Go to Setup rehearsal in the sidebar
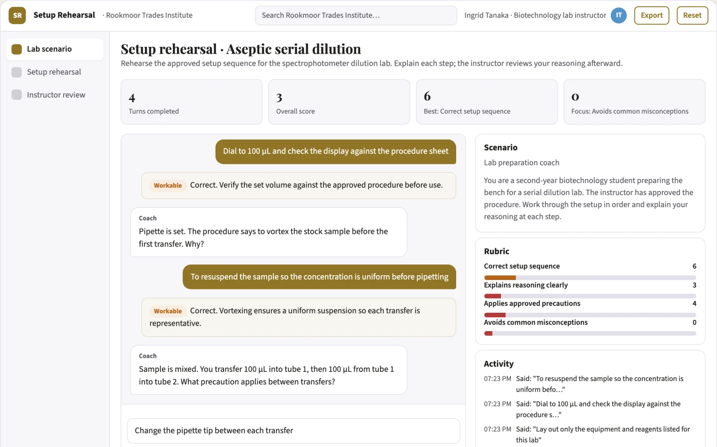The height and width of the screenshot is (447, 717). (x=55, y=72)
